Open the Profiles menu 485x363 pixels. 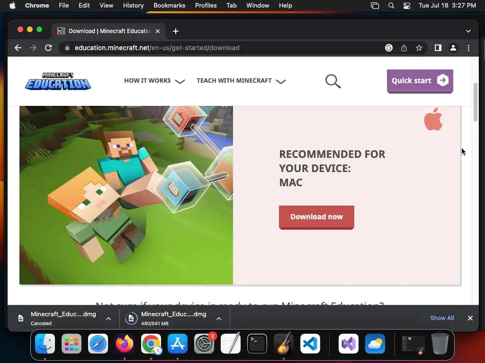tap(206, 6)
